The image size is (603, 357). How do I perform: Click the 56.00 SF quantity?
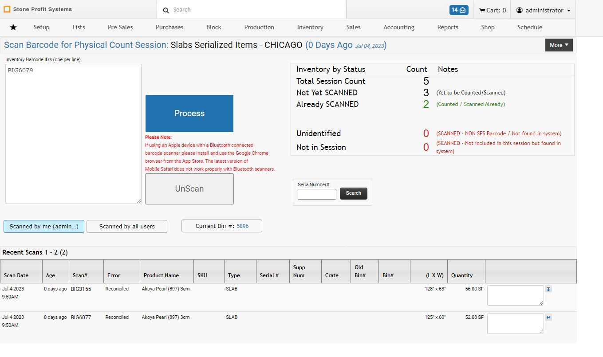coord(474,289)
